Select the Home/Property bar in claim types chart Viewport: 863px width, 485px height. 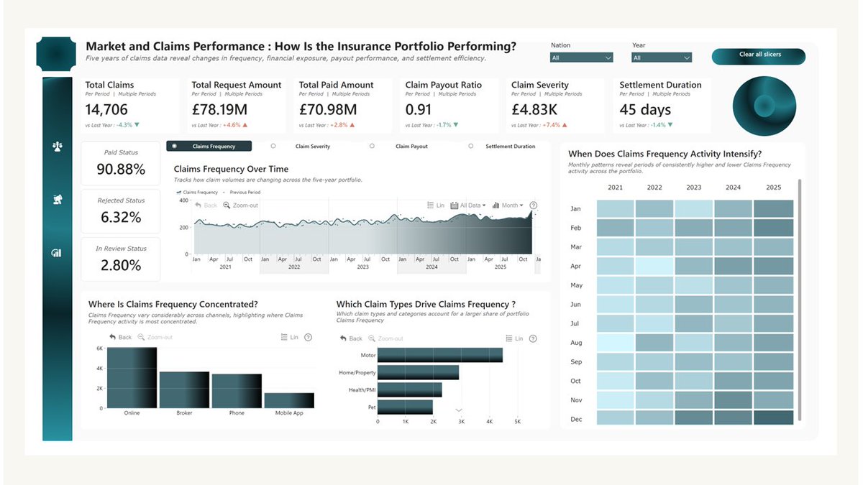click(418, 372)
